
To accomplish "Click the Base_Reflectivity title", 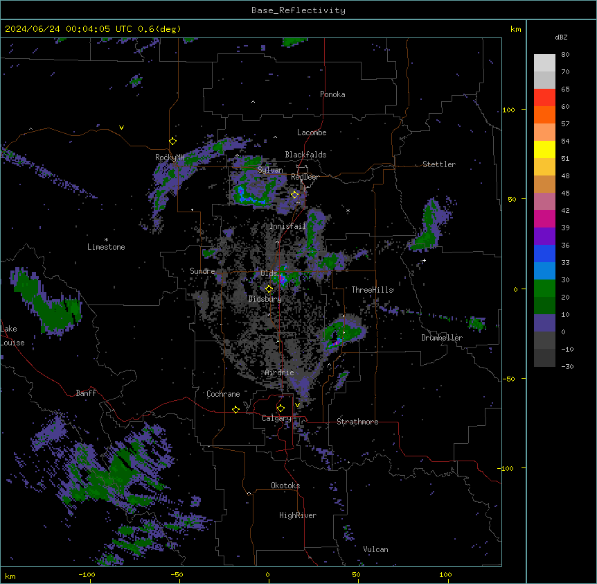I will 298,10.
